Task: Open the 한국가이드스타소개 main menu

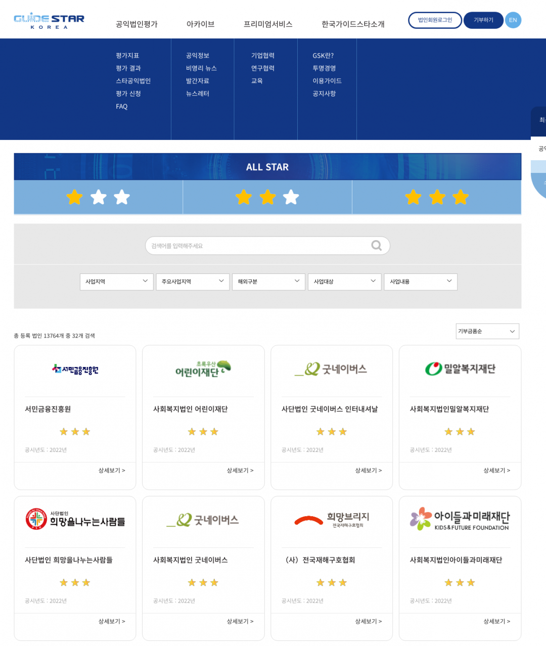Action: point(353,24)
